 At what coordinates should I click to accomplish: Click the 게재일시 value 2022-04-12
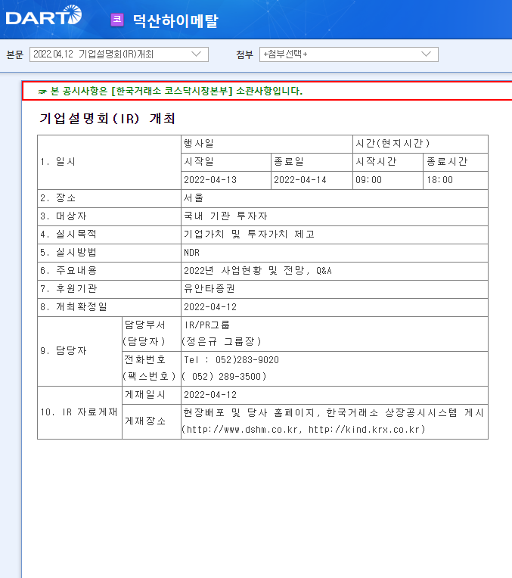[x=210, y=395]
